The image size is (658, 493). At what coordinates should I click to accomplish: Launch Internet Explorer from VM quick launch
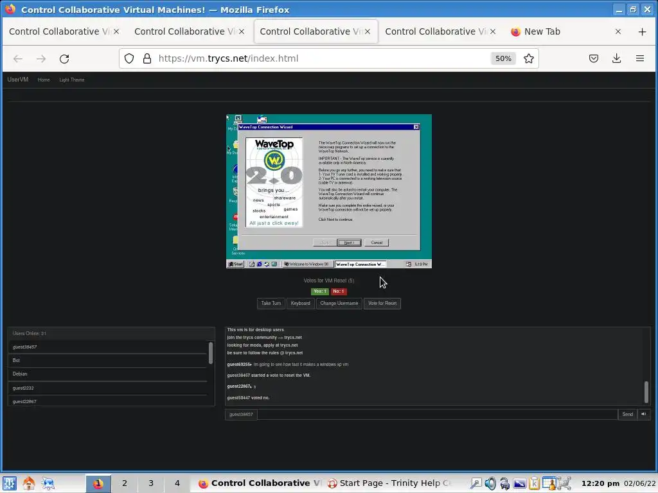pyautogui.click(x=260, y=264)
